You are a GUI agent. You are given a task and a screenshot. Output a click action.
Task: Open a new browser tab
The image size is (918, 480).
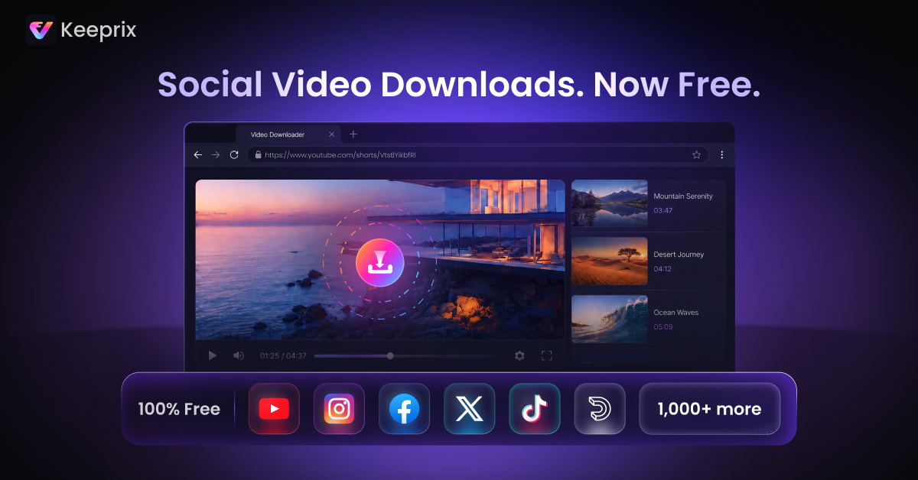(x=353, y=134)
